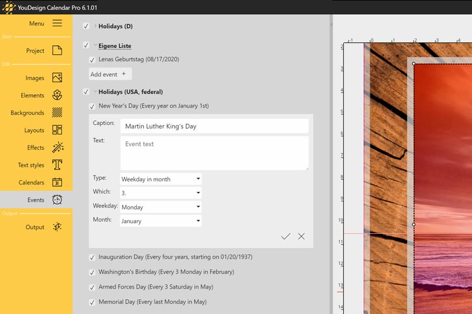This screenshot has width=472, height=314.
Task: Click the sunset photo on canvas
Action: (x=442, y=189)
